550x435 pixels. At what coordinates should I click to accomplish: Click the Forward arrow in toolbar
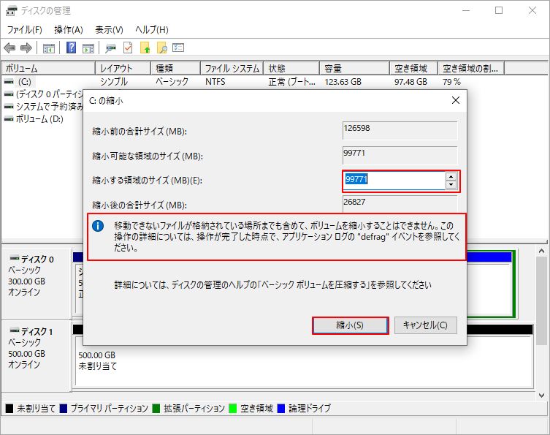coord(26,48)
